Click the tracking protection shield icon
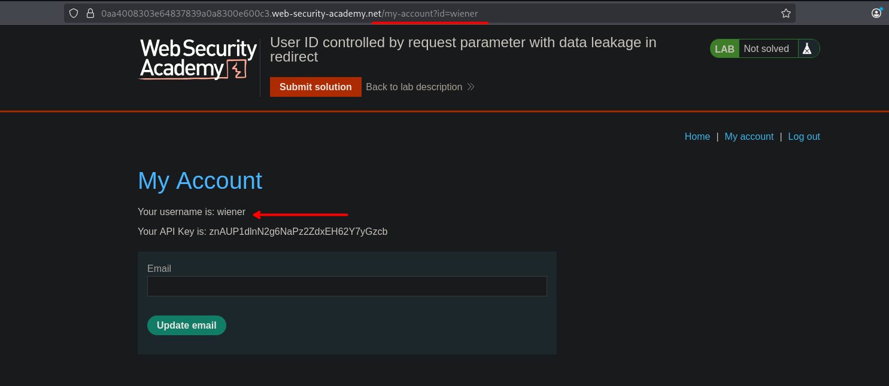 point(74,13)
